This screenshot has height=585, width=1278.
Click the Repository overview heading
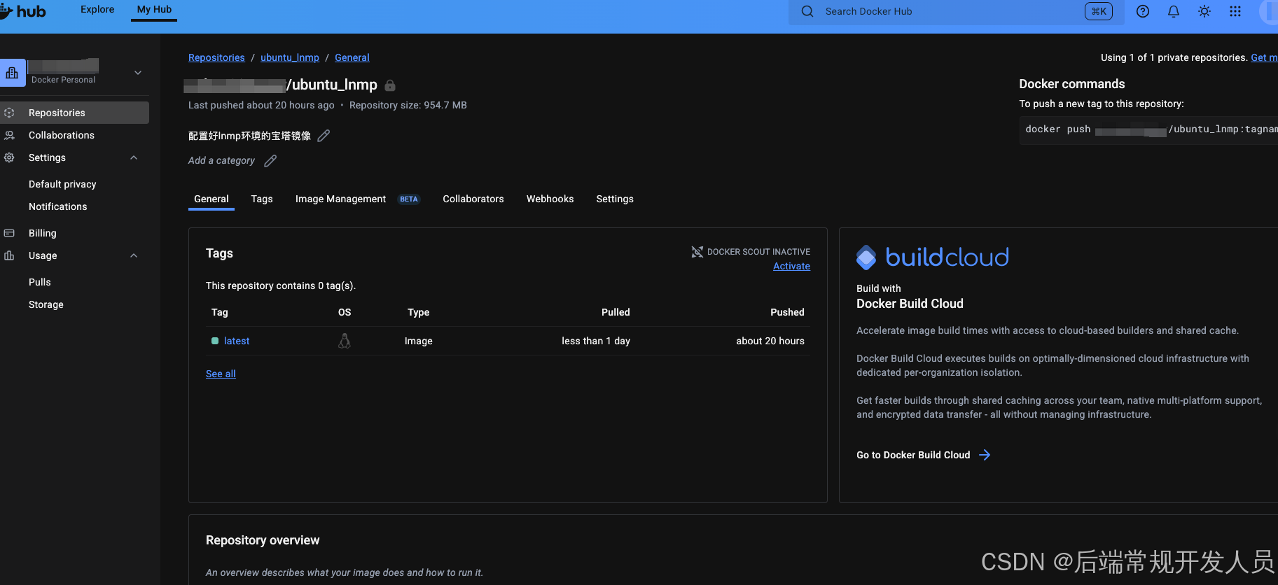pyautogui.click(x=263, y=540)
